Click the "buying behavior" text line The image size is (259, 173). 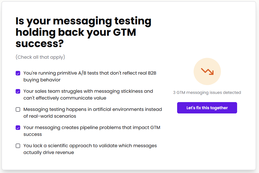coord(42,80)
